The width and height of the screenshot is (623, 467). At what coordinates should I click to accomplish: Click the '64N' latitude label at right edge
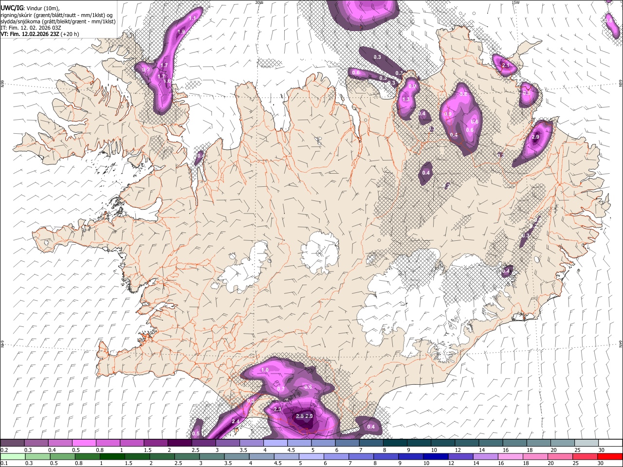(620, 343)
